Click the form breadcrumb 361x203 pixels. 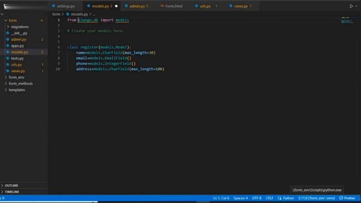click(x=56, y=14)
